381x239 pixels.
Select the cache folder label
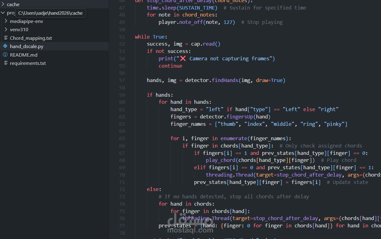click(x=13, y=5)
